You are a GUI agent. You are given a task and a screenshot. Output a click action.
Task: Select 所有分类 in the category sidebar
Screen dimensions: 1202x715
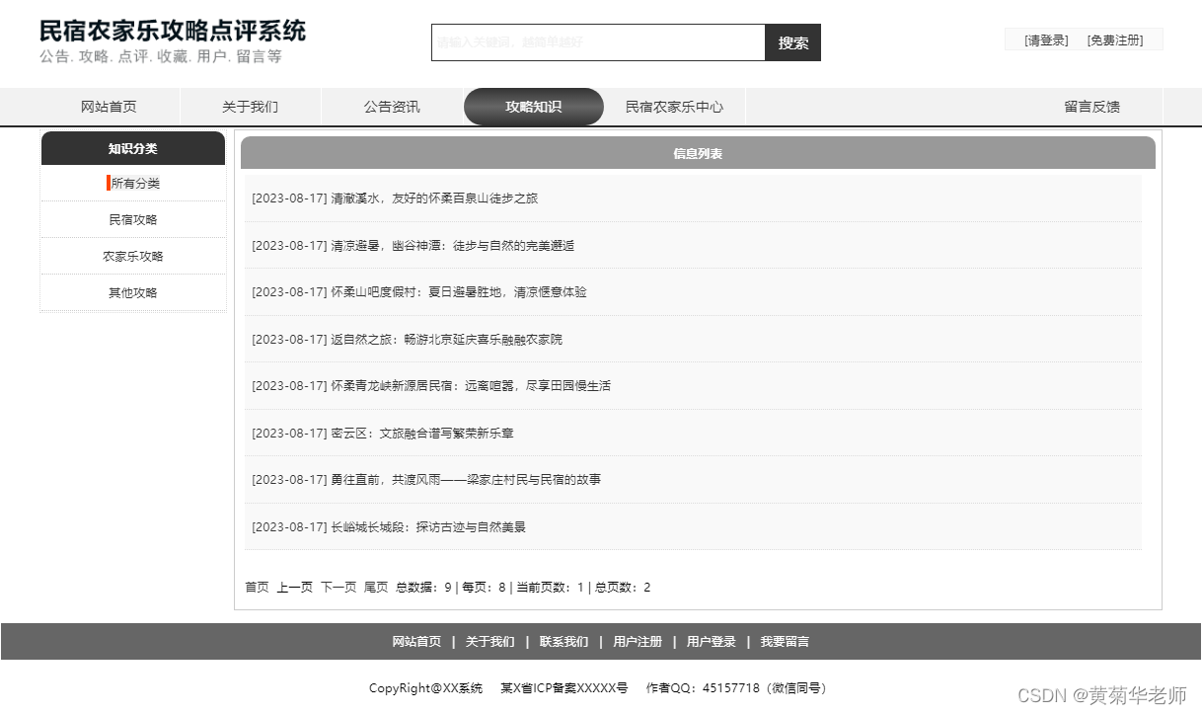click(x=135, y=183)
